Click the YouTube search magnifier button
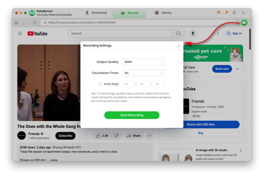264x177 pixels. click(x=178, y=34)
